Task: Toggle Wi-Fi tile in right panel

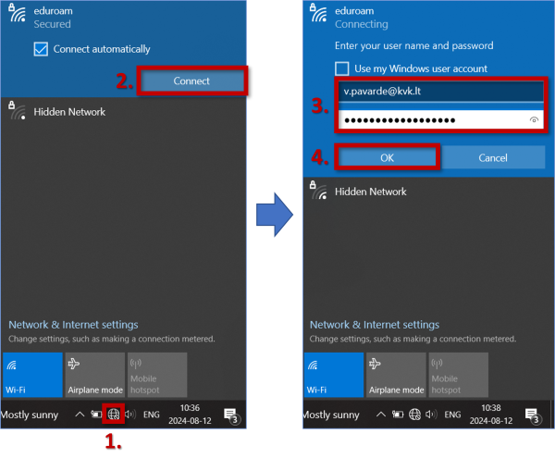Action: click(x=334, y=375)
